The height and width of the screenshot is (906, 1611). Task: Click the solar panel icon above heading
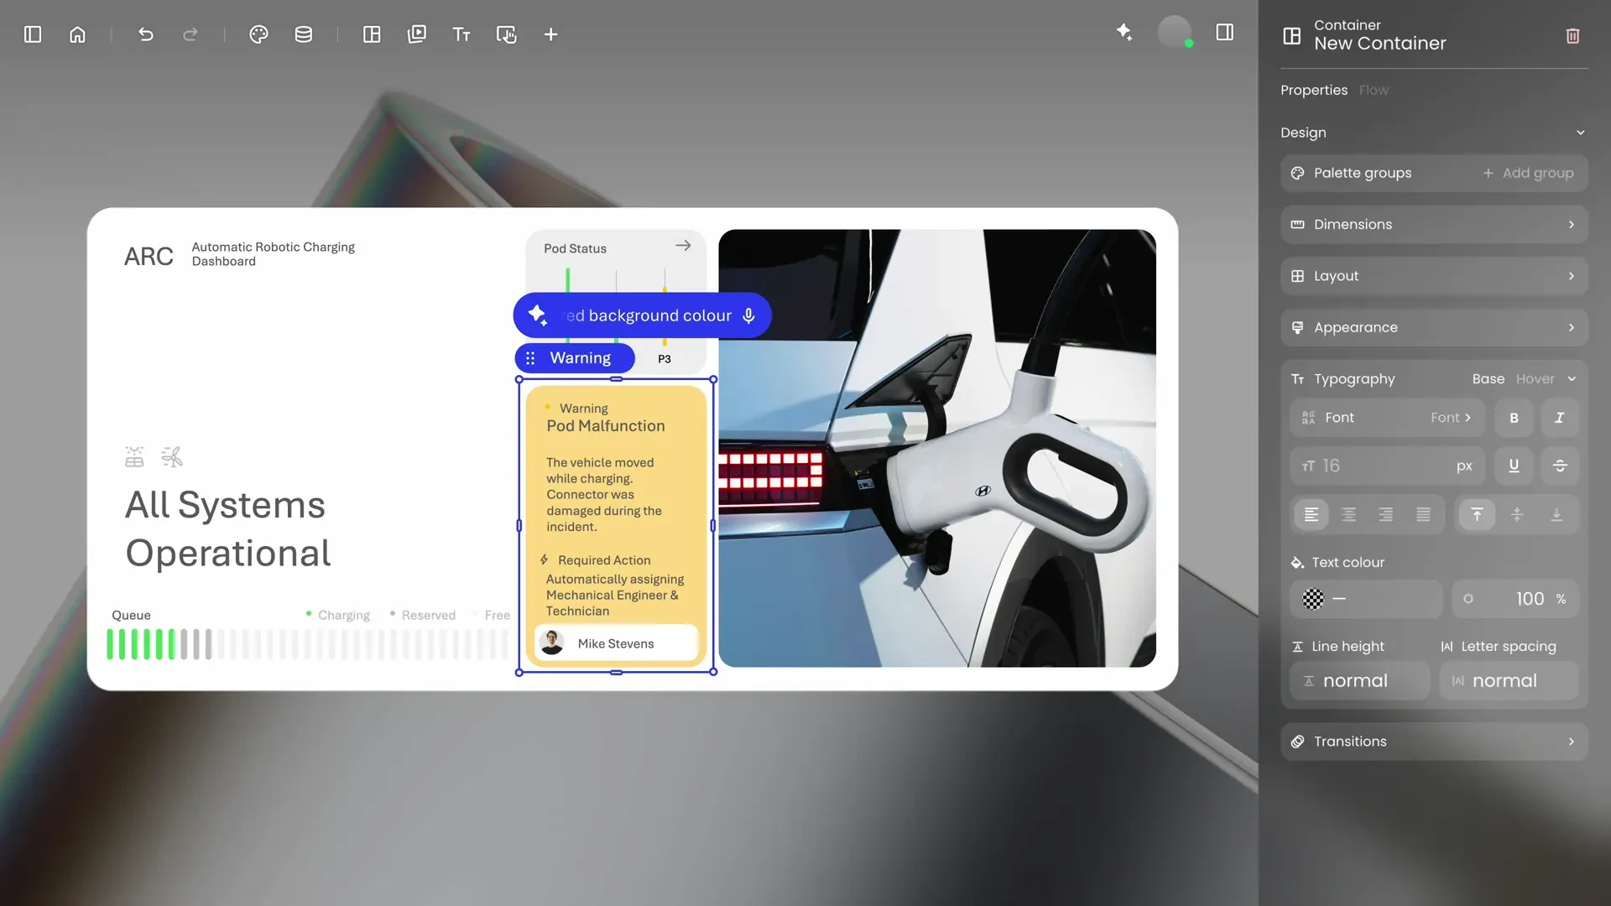(x=134, y=456)
